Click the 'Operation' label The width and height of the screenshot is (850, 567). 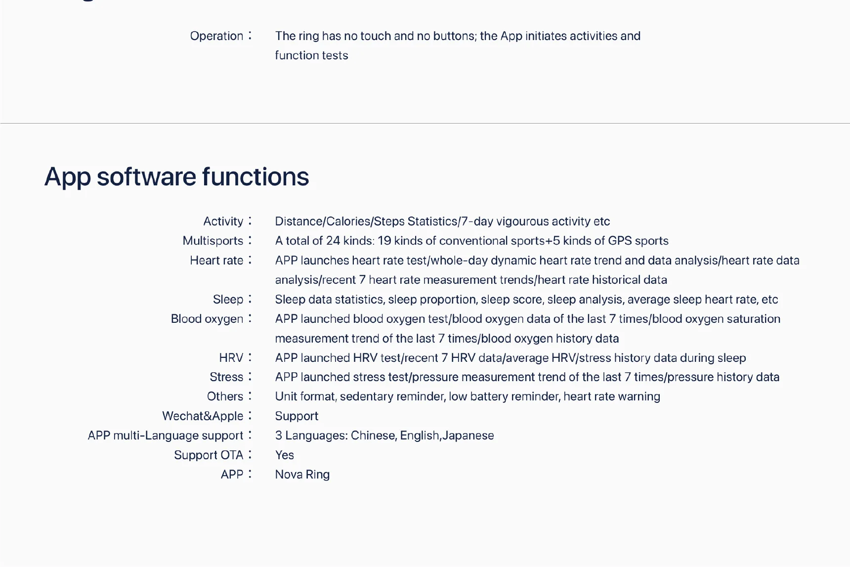(x=216, y=36)
